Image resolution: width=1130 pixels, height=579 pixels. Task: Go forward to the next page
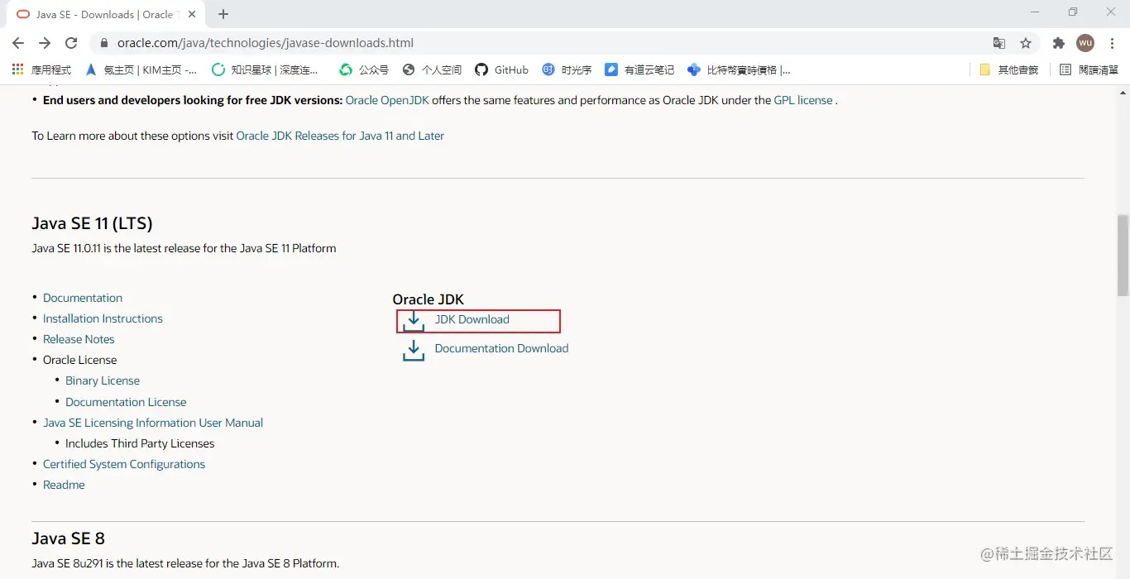point(45,43)
